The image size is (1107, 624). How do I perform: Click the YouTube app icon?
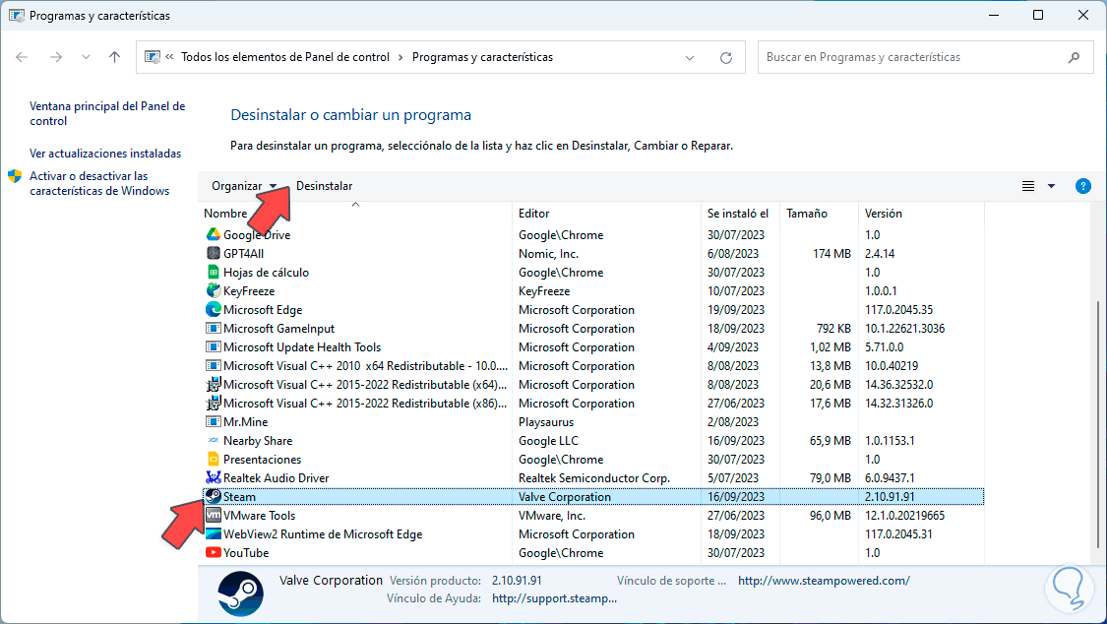(x=213, y=552)
